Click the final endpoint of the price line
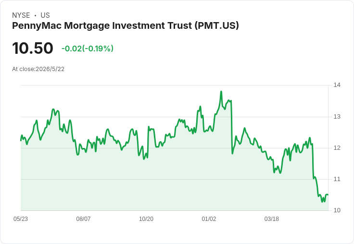The image size is (354, 244). tap(328, 195)
